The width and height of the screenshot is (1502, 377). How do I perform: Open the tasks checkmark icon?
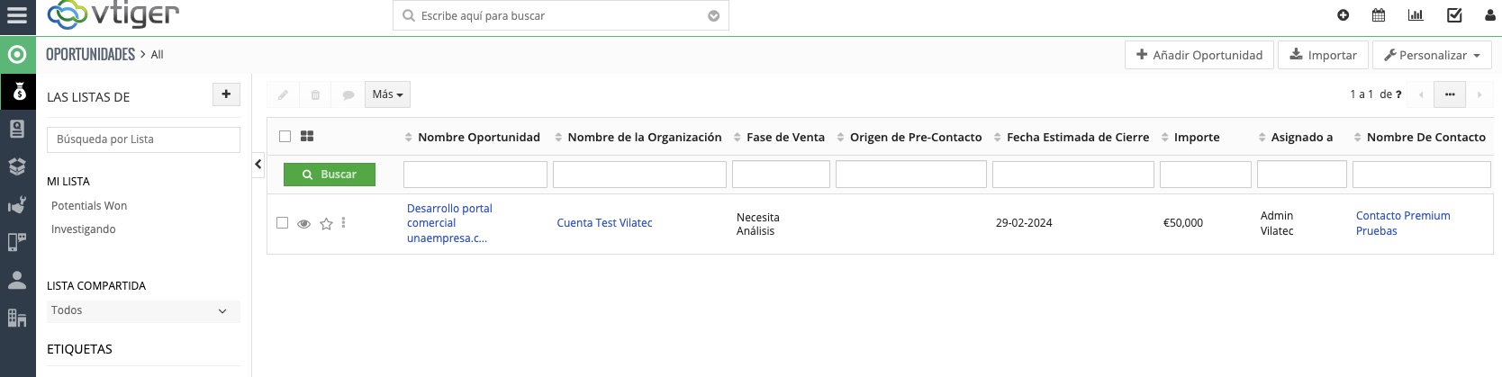tap(1454, 15)
